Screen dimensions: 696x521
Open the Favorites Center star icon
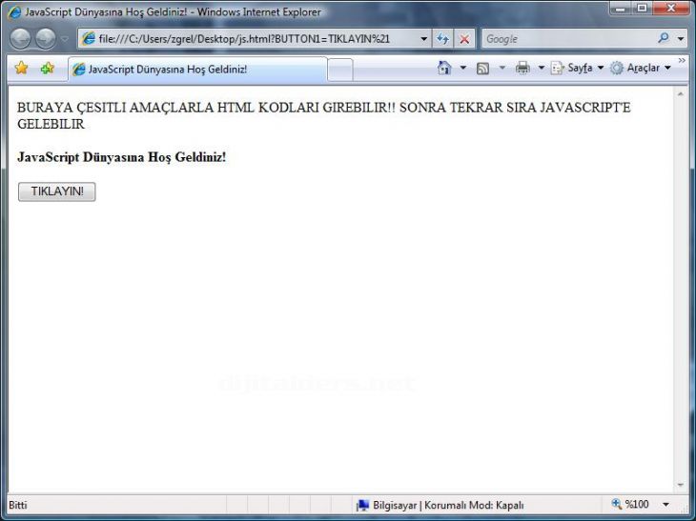[x=21, y=69]
